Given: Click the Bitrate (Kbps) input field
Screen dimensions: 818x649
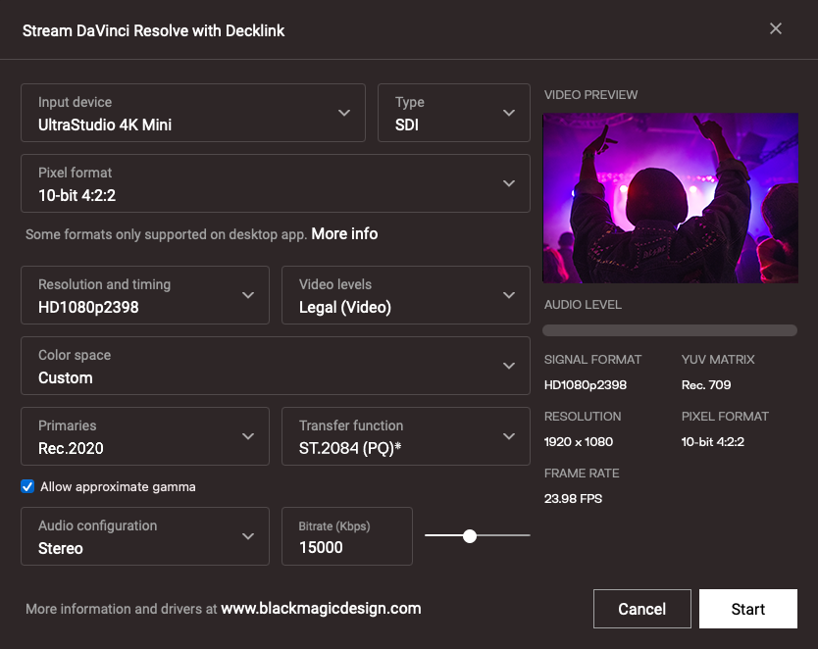Looking at the screenshot, I should [346, 547].
